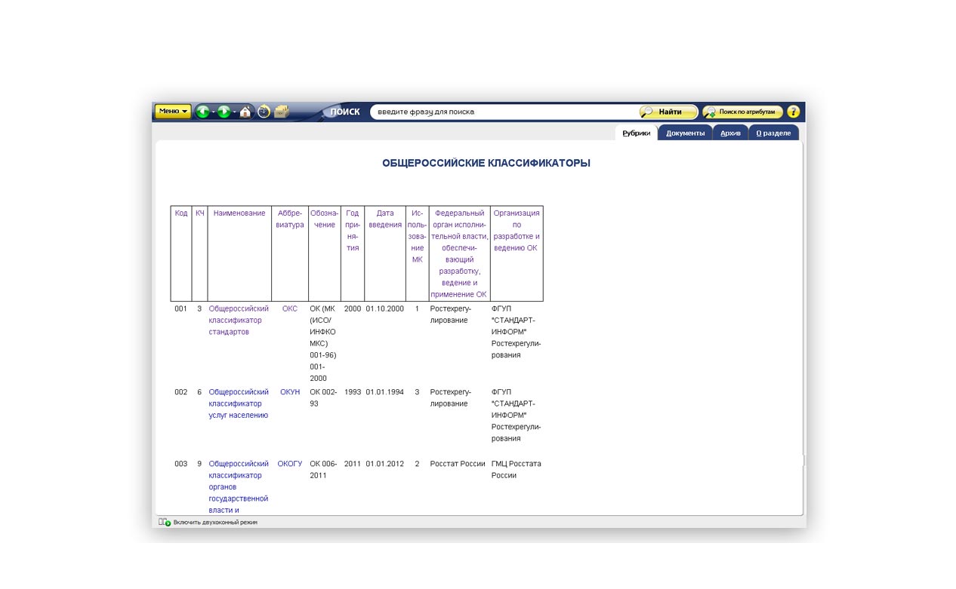Screen dimensions: 956x589
Task: Open the ОКОГУ abbreviation link
Action: [290, 464]
